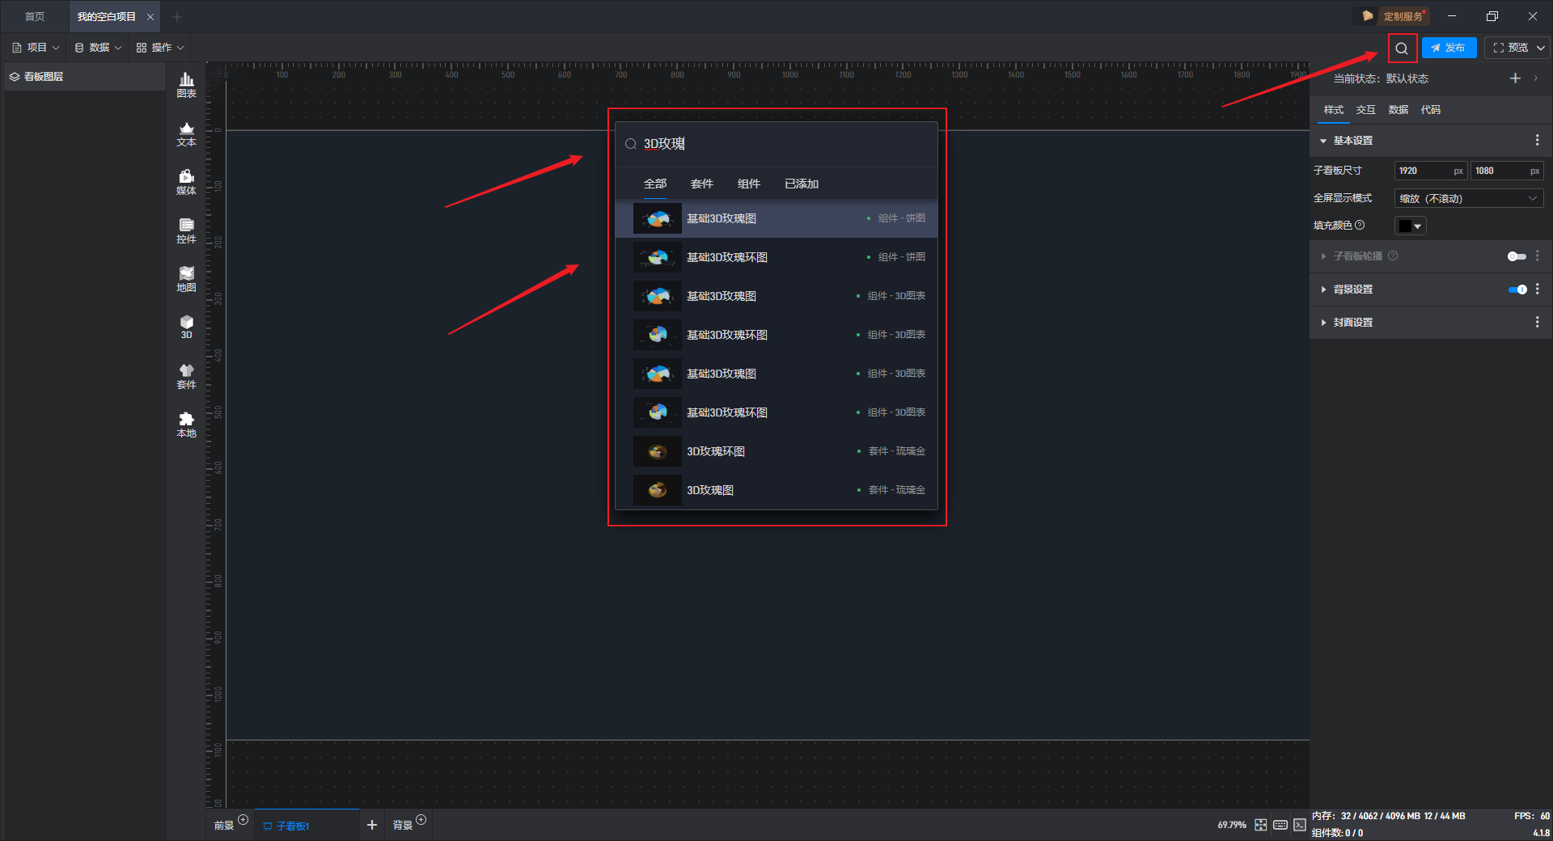Open a new tab with the plus icon
Viewport: 1553px width, 841px height.
point(177,16)
